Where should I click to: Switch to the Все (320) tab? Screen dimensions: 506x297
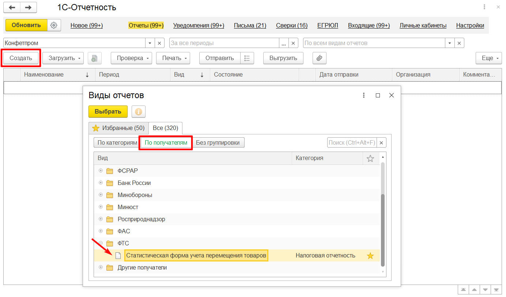pos(166,128)
